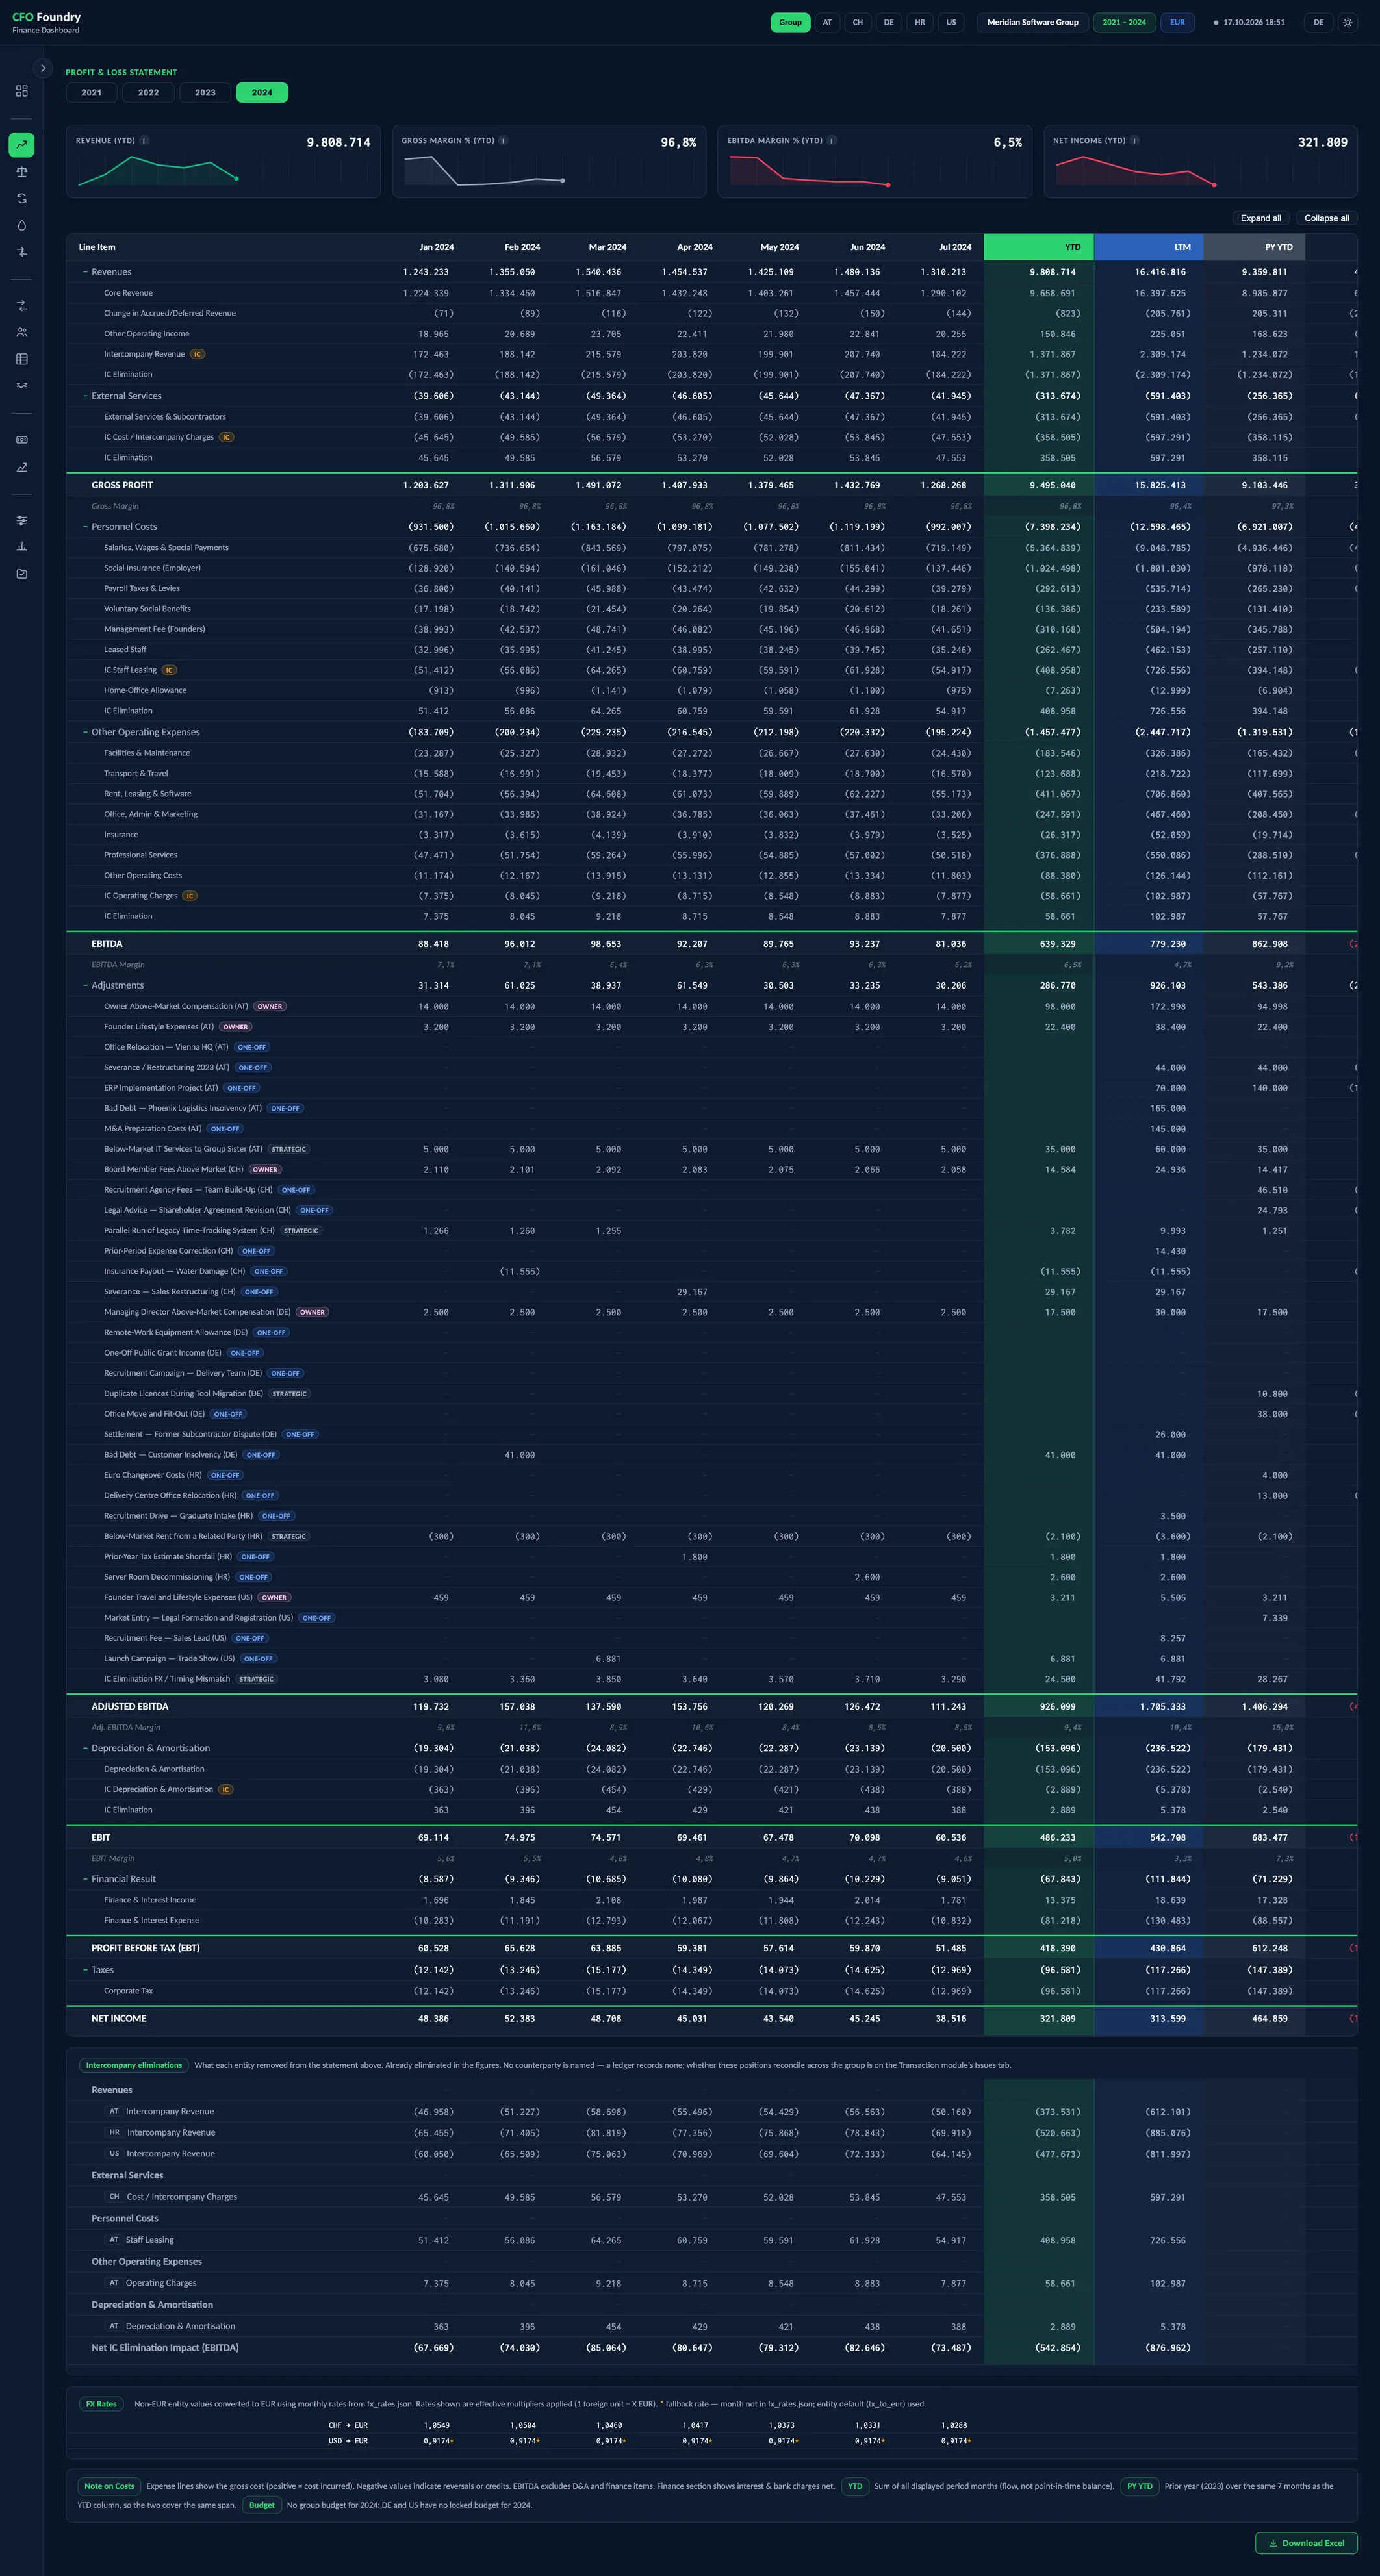The image size is (1380, 2576).
Task: Open the people icon in sidebar
Action: tap(21, 332)
